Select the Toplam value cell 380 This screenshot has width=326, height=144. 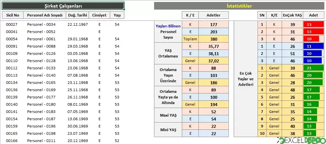tap(214, 39)
